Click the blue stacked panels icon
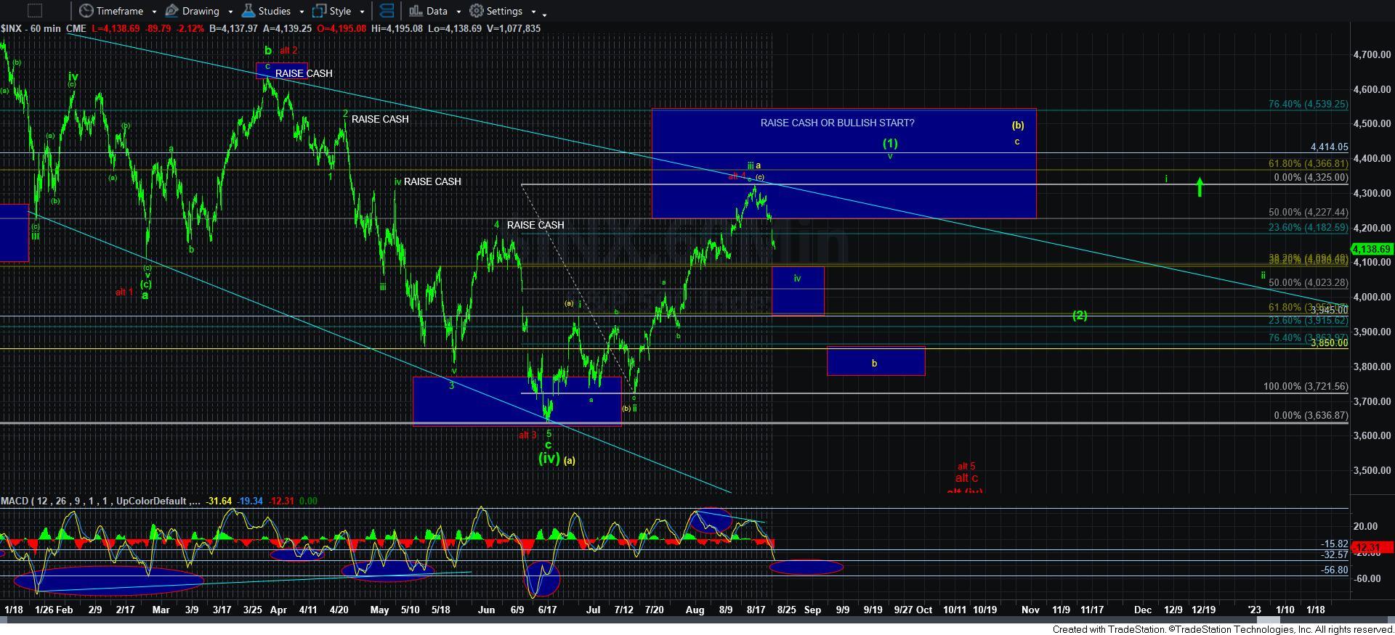The width and height of the screenshot is (1395, 635). pyautogui.click(x=387, y=11)
